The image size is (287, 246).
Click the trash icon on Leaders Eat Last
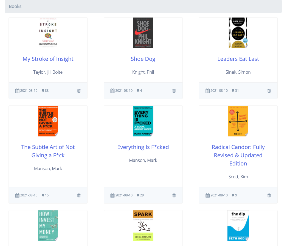click(269, 90)
